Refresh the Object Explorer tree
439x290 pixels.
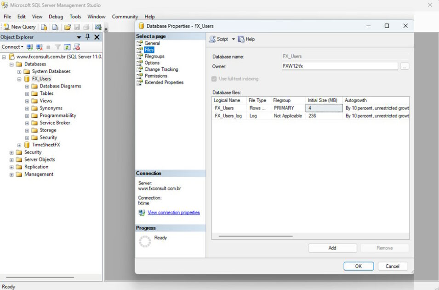click(67, 47)
